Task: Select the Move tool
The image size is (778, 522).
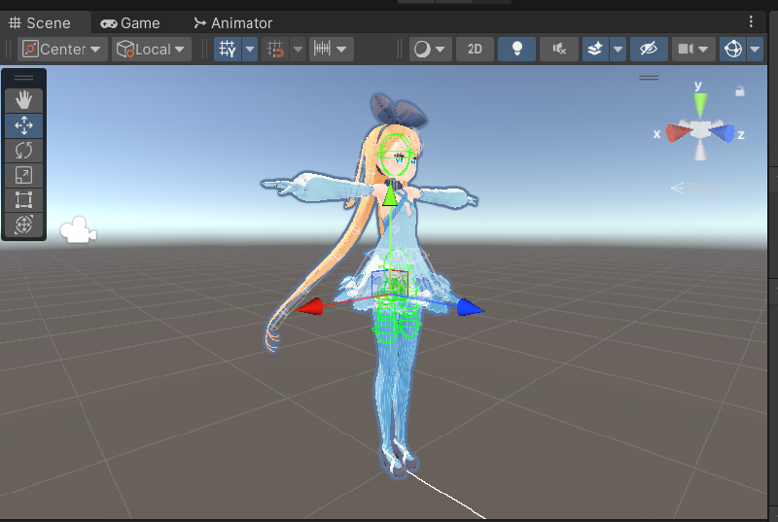Action: 24,124
